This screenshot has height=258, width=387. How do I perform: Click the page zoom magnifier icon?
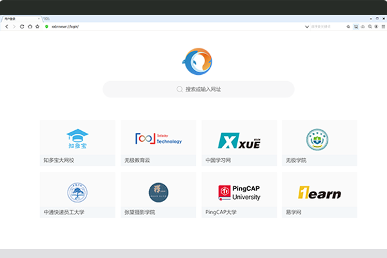click(370, 26)
